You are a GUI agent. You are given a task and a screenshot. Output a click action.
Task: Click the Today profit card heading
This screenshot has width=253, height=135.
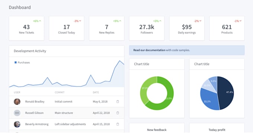pos(217,130)
